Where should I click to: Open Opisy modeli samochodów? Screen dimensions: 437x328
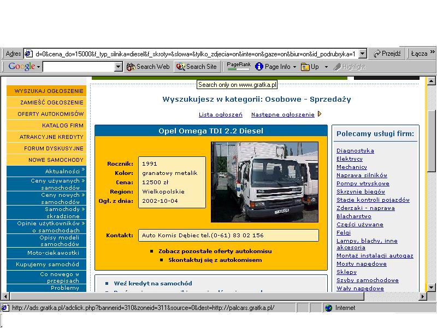click(x=46, y=241)
